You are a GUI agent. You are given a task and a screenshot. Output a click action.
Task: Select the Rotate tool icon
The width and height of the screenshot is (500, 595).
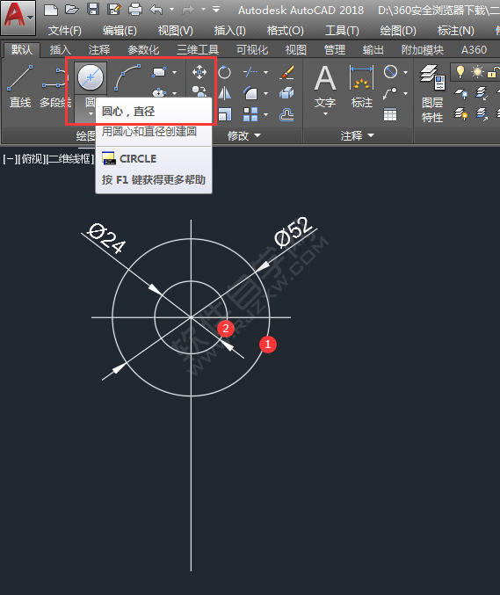[x=225, y=72]
